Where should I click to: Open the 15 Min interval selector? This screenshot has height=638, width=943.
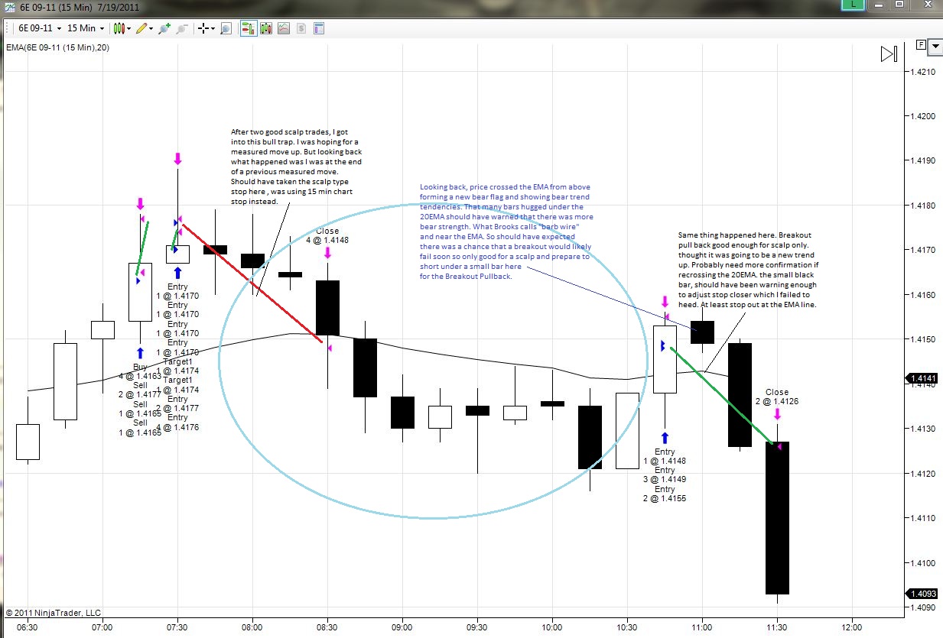tap(86, 28)
